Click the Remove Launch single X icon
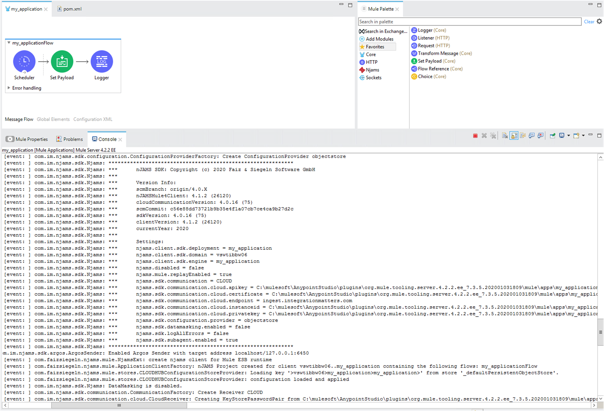Viewport: 604px width, 411px height. (x=484, y=136)
